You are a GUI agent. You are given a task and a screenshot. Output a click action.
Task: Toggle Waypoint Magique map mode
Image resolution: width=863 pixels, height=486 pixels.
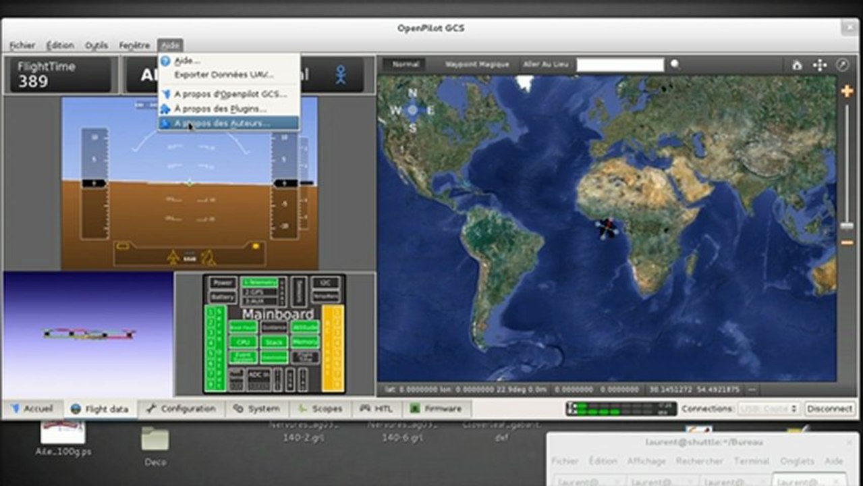click(x=476, y=65)
